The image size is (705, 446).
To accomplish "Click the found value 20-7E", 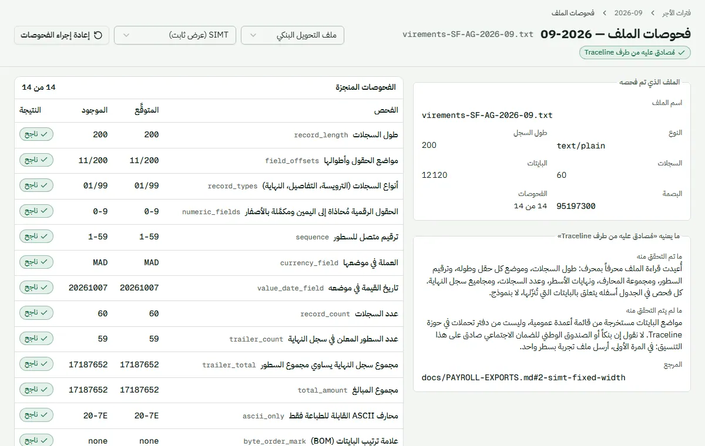I will tap(96, 415).
